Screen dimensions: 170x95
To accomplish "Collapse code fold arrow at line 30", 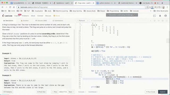I will pos(82,71).
